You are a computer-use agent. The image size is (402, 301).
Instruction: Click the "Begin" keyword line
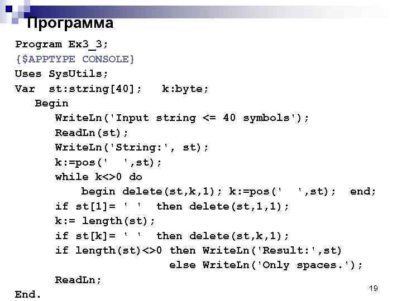(x=51, y=103)
